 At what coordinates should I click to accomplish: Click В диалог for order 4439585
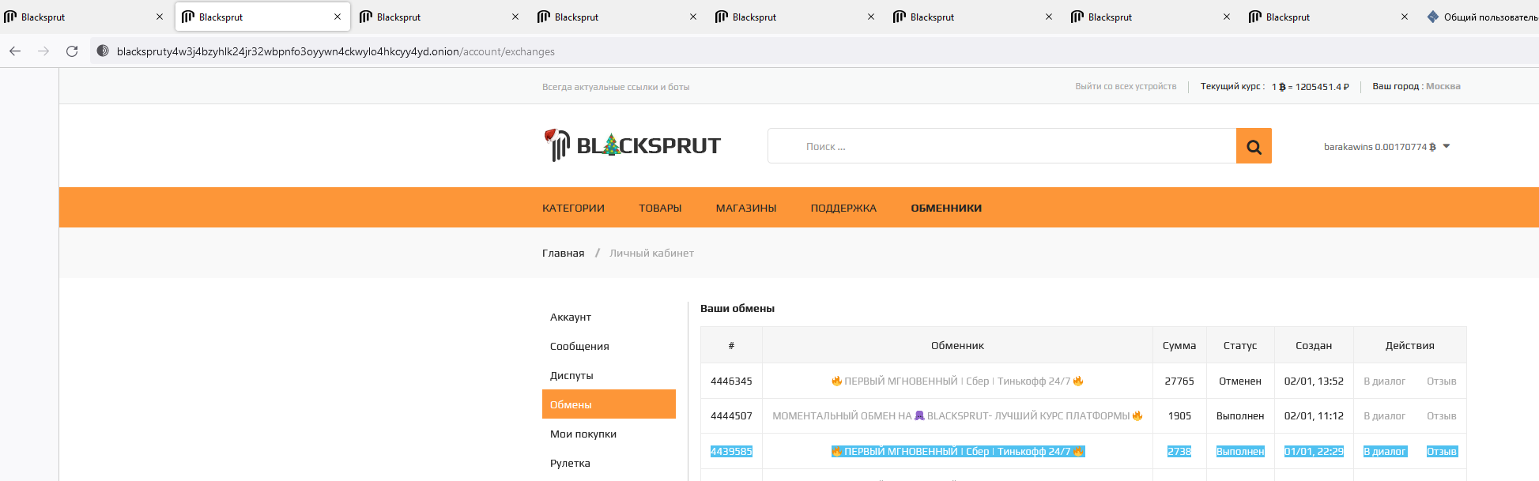click(1385, 451)
